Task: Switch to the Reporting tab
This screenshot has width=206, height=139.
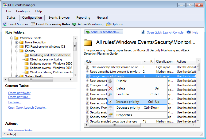Action: (x=83, y=18)
